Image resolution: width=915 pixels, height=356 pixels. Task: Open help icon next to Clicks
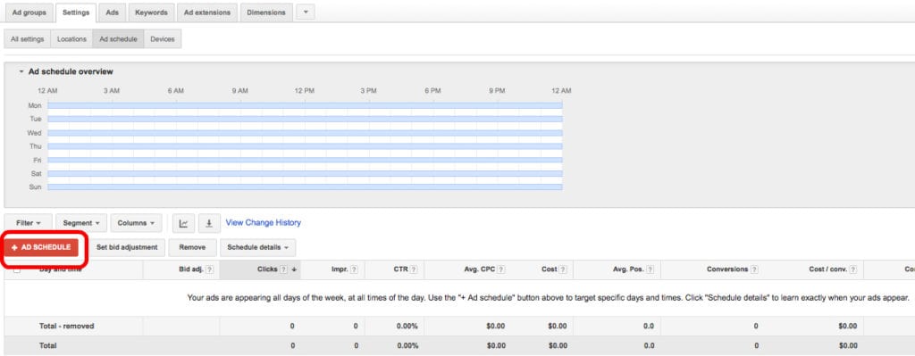pyautogui.click(x=283, y=269)
